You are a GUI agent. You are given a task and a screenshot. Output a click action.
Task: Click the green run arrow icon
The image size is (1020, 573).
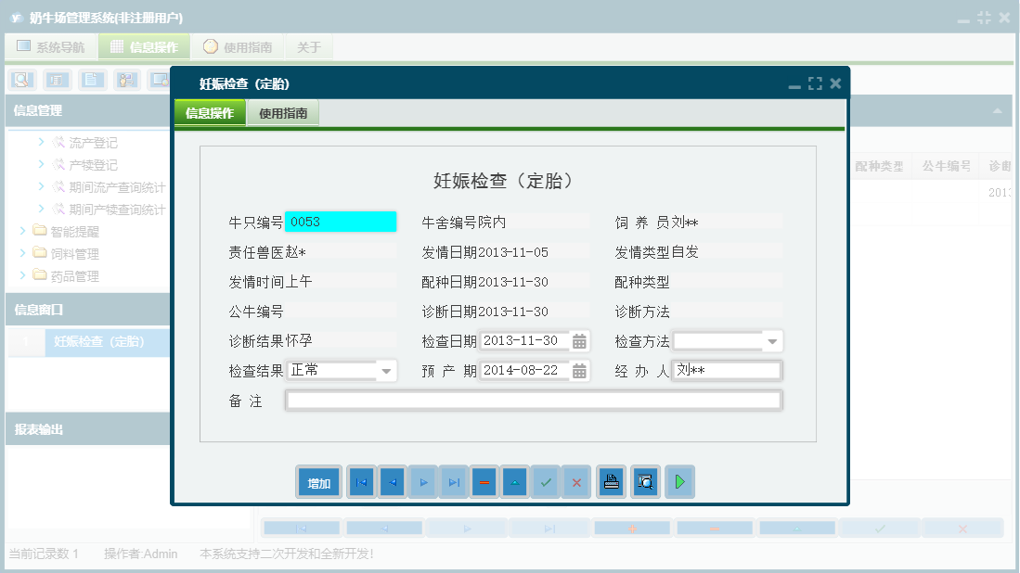point(679,481)
